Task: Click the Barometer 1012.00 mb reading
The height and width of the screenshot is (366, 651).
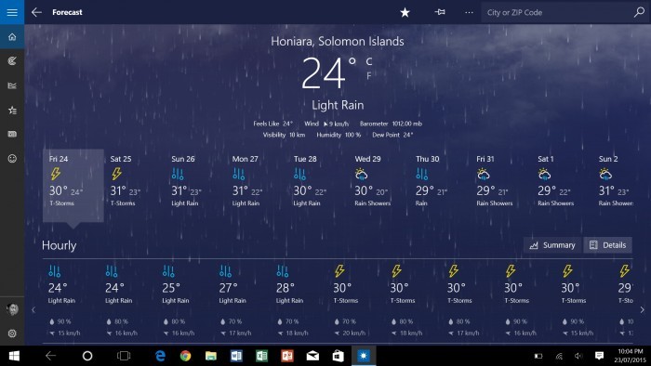Action: [x=391, y=124]
